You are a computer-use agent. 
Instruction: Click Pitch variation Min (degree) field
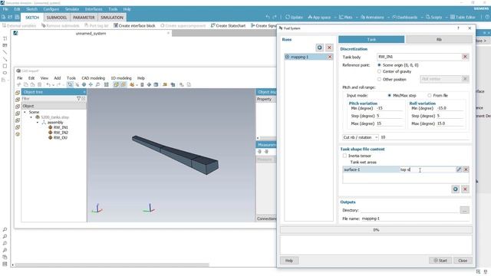click(x=389, y=108)
